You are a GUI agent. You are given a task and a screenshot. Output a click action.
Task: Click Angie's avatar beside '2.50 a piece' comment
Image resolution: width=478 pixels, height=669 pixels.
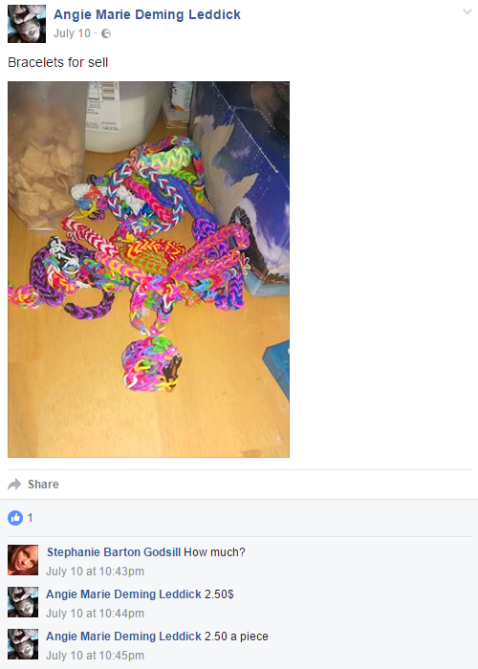click(x=23, y=644)
